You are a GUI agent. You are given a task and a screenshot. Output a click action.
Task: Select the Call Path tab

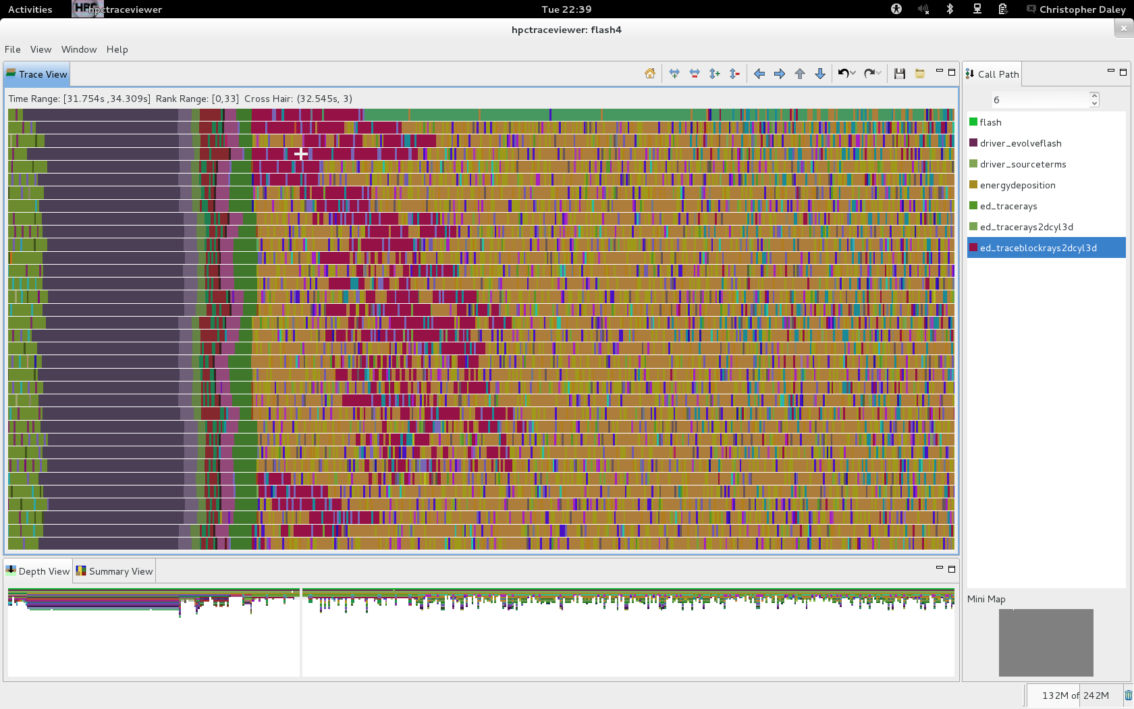tap(992, 74)
